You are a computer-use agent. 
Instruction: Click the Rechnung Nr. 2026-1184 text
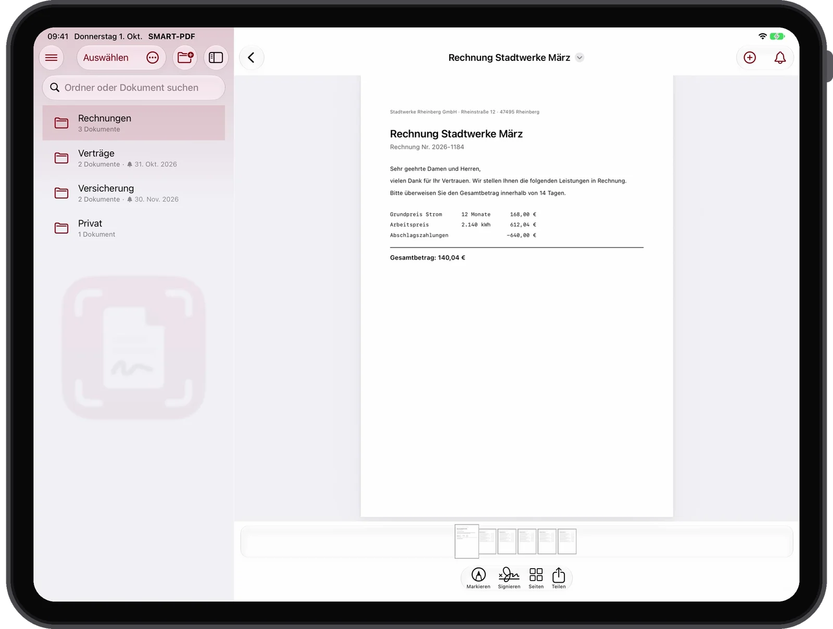tap(427, 147)
